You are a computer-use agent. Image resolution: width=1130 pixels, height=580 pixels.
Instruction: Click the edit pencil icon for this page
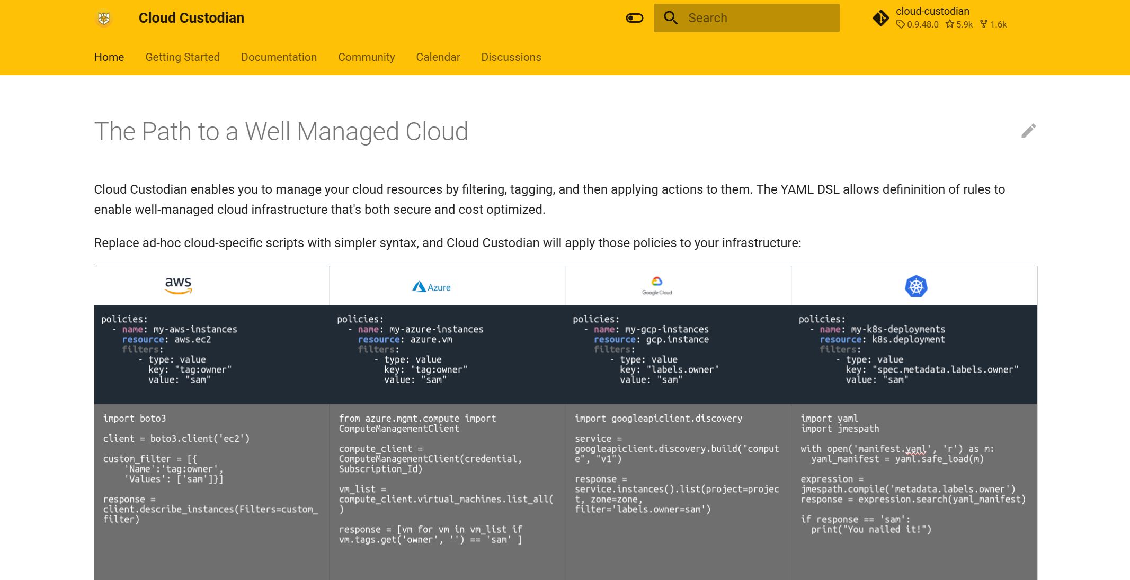pyautogui.click(x=1028, y=131)
